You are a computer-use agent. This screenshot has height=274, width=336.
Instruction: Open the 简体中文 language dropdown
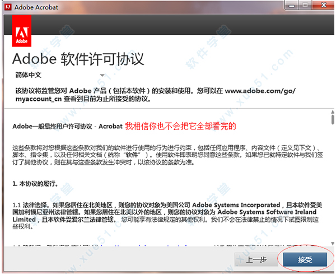60,75
